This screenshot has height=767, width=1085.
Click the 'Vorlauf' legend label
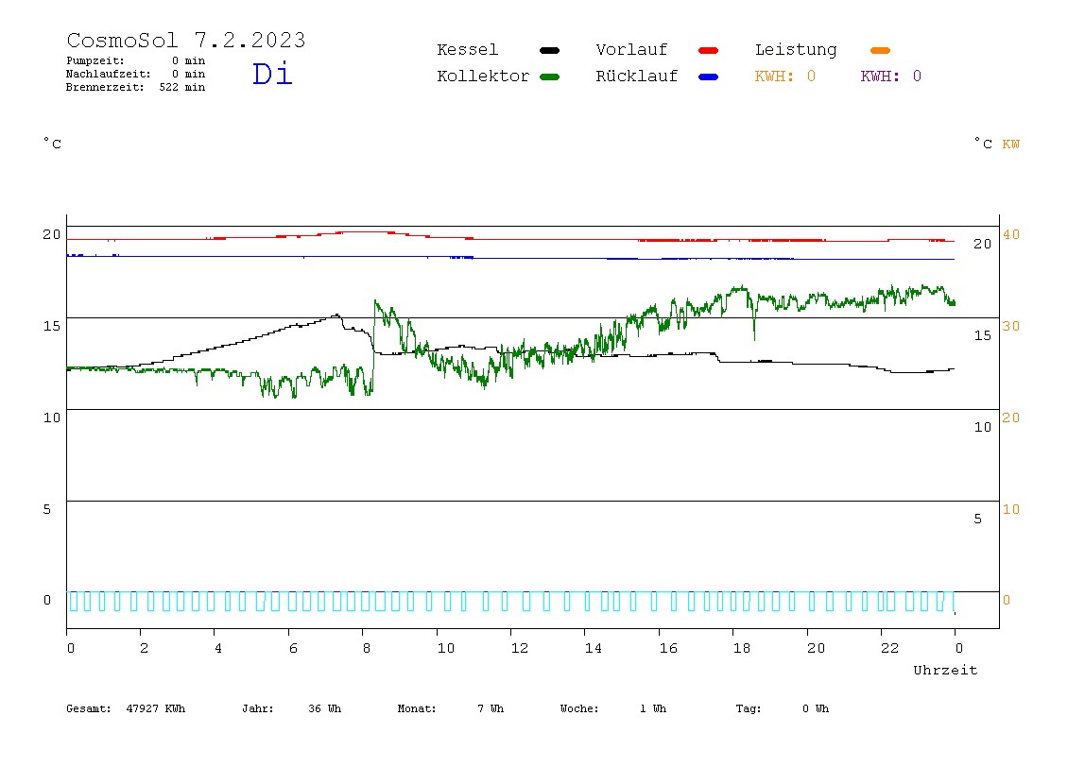631,50
